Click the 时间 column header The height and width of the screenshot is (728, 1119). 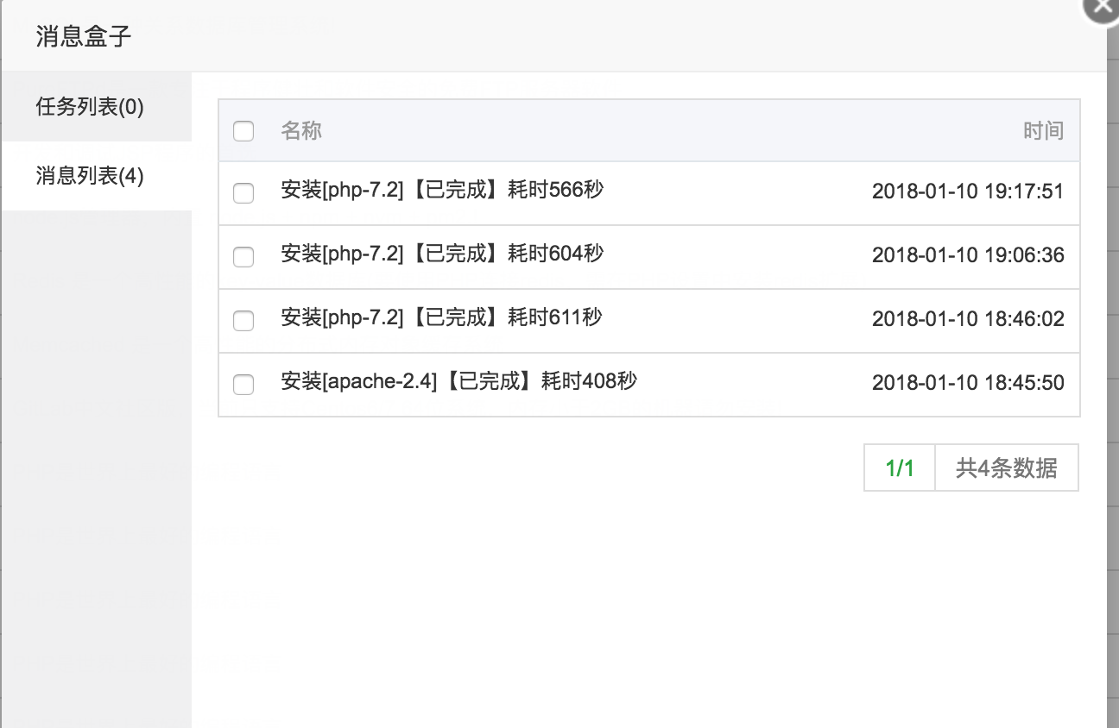click(1043, 131)
